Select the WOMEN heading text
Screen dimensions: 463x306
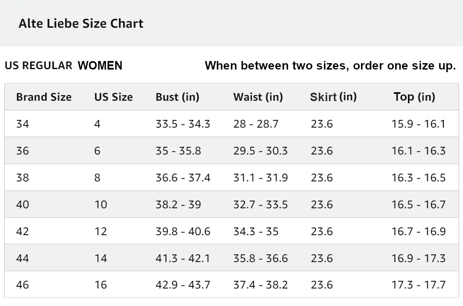(100, 66)
